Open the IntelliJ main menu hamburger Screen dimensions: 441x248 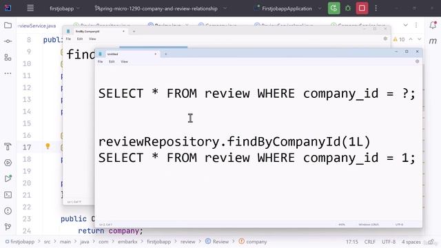30,8
